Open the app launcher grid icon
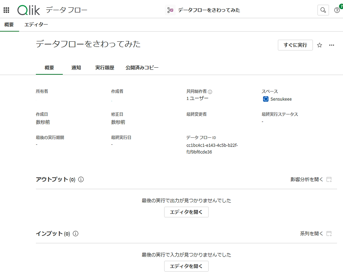The height and width of the screenshot is (279, 343). click(6, 10)
